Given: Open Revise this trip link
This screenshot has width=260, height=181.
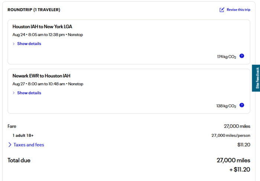Looking at the screenshot, I should 238,10.
